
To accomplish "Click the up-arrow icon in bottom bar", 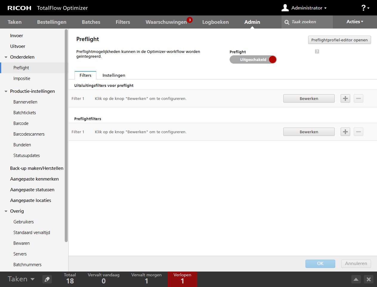I will coord(356,279).
